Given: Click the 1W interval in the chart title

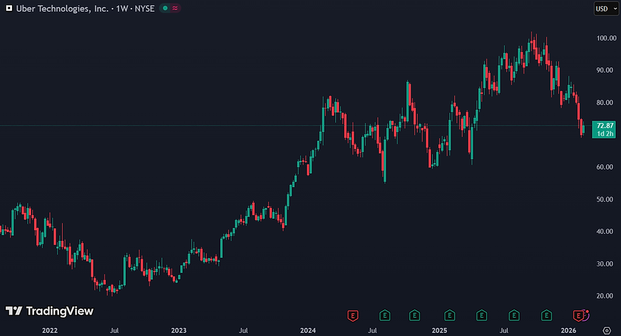Looking at the screenshot, I should click(x=122, y=8).
